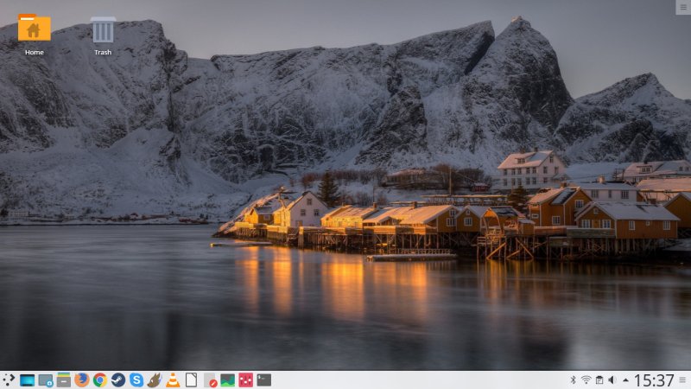Open the green system monitor taskbar icon
691x389 pixels.
coord(227,380)
